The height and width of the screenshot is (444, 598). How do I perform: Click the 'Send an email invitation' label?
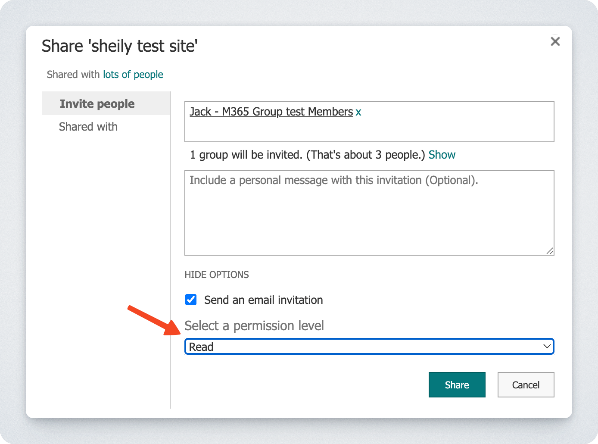click(x=263, y=300)
